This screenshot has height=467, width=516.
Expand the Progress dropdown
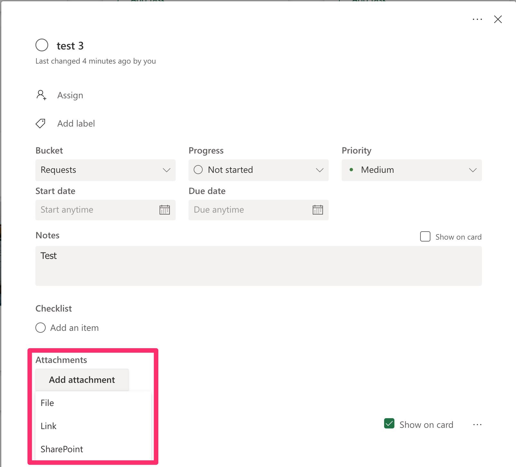coord(319,170)
